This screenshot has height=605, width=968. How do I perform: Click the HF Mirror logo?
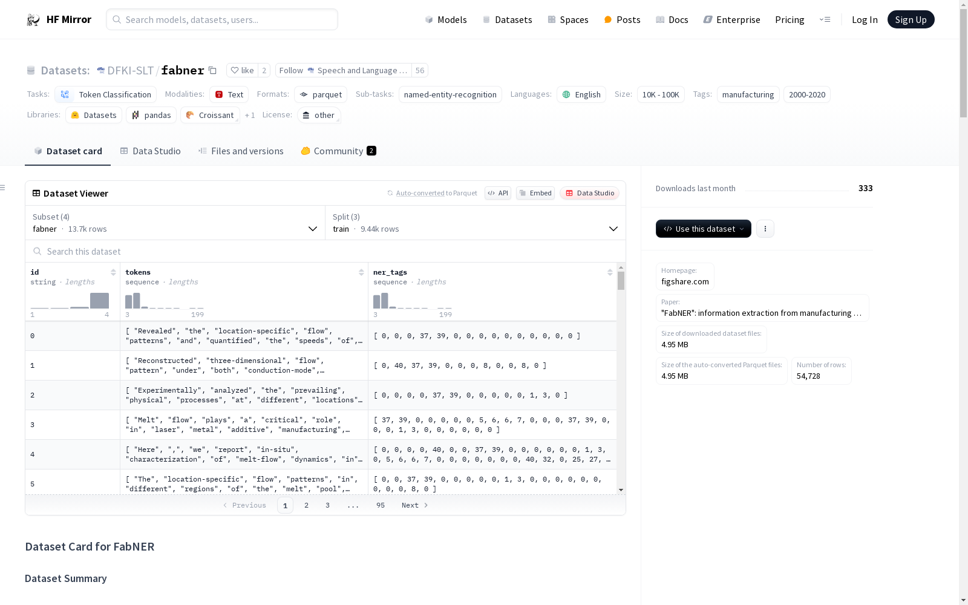click(x=59, y=19)
